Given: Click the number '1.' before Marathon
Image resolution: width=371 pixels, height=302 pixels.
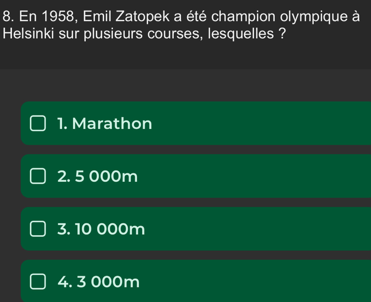Looking at the screenshot, I should coord(63,124).
